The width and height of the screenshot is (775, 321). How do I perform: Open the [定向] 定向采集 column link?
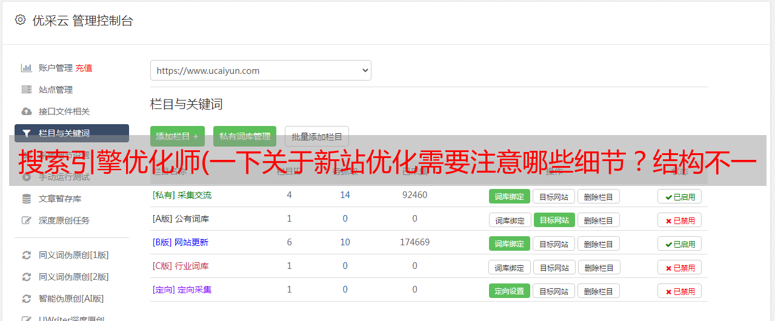click(182, 290)
